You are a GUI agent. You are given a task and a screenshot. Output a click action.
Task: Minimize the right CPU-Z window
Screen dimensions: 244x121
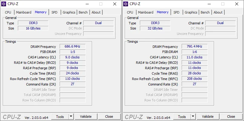pos(209,4)
